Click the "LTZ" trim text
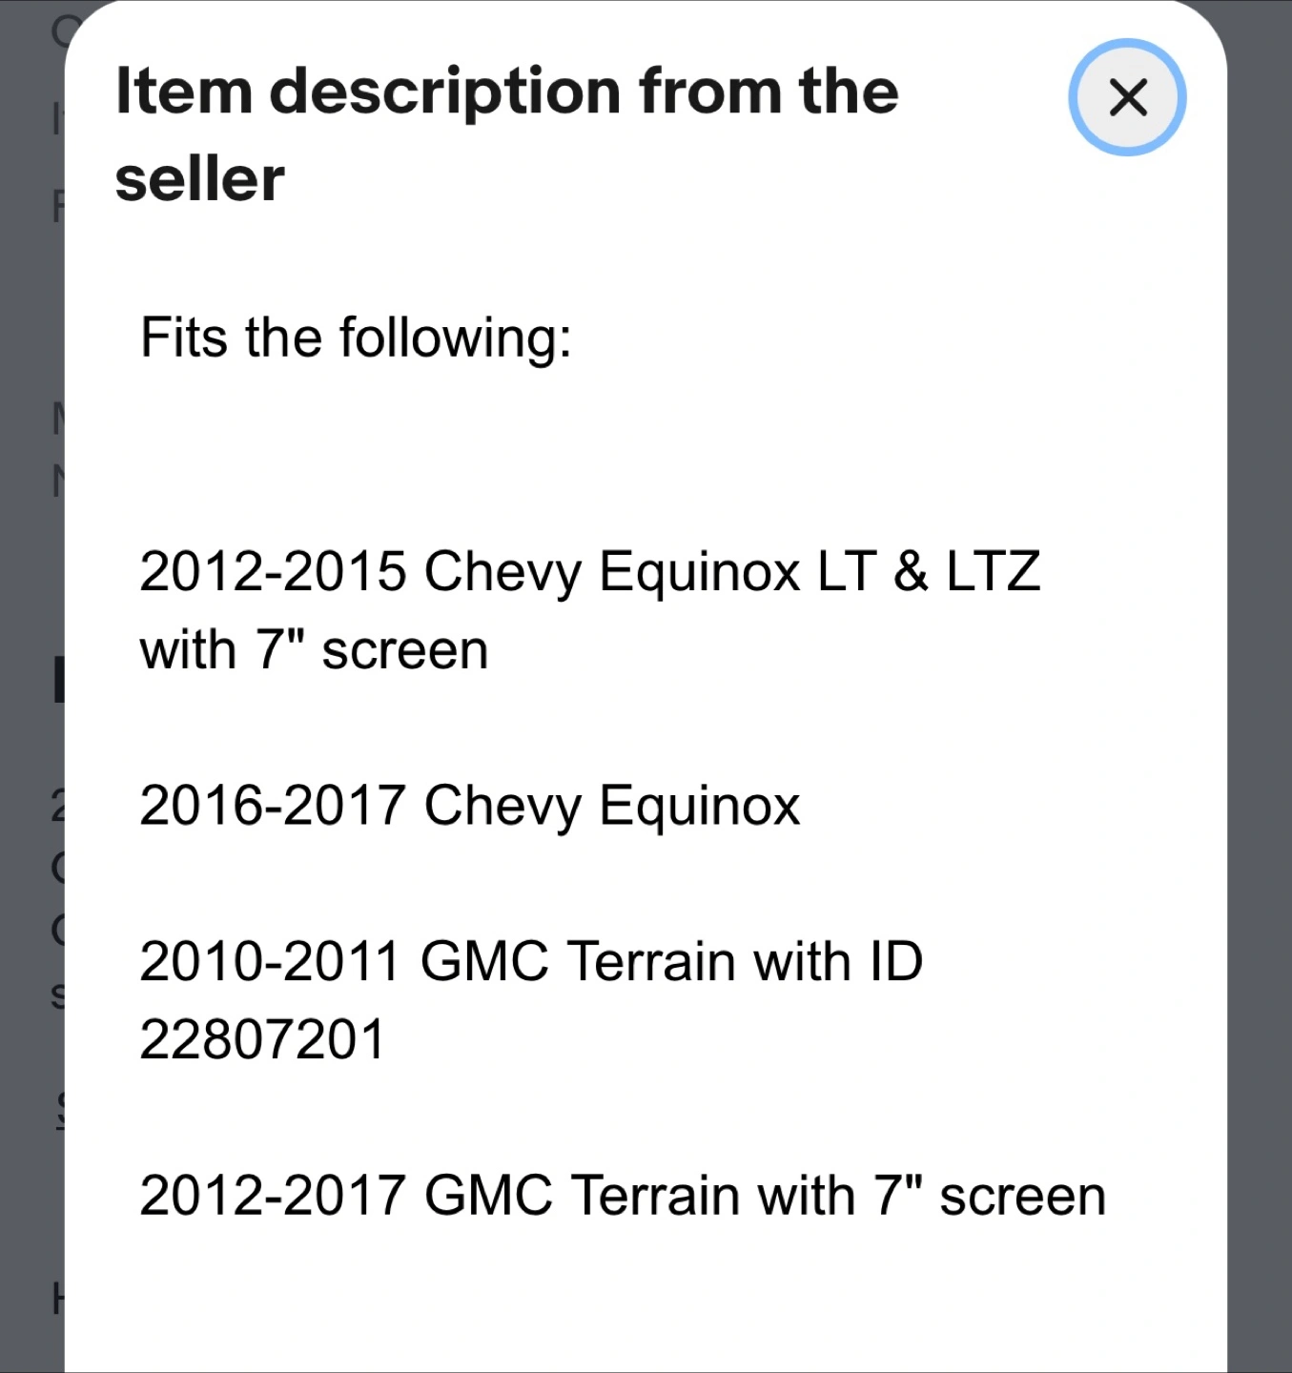 [992, 572]
